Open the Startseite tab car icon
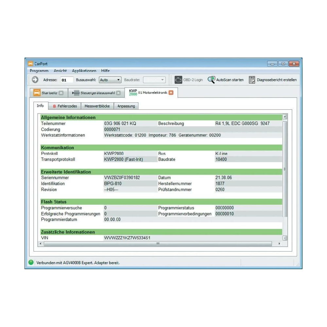This screenshot has width=327, height=327. coord(37,93)
